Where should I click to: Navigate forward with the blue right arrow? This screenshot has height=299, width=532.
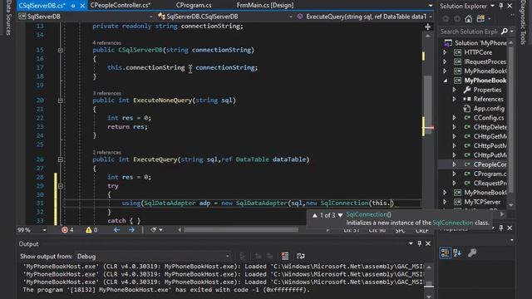[131, 230]
